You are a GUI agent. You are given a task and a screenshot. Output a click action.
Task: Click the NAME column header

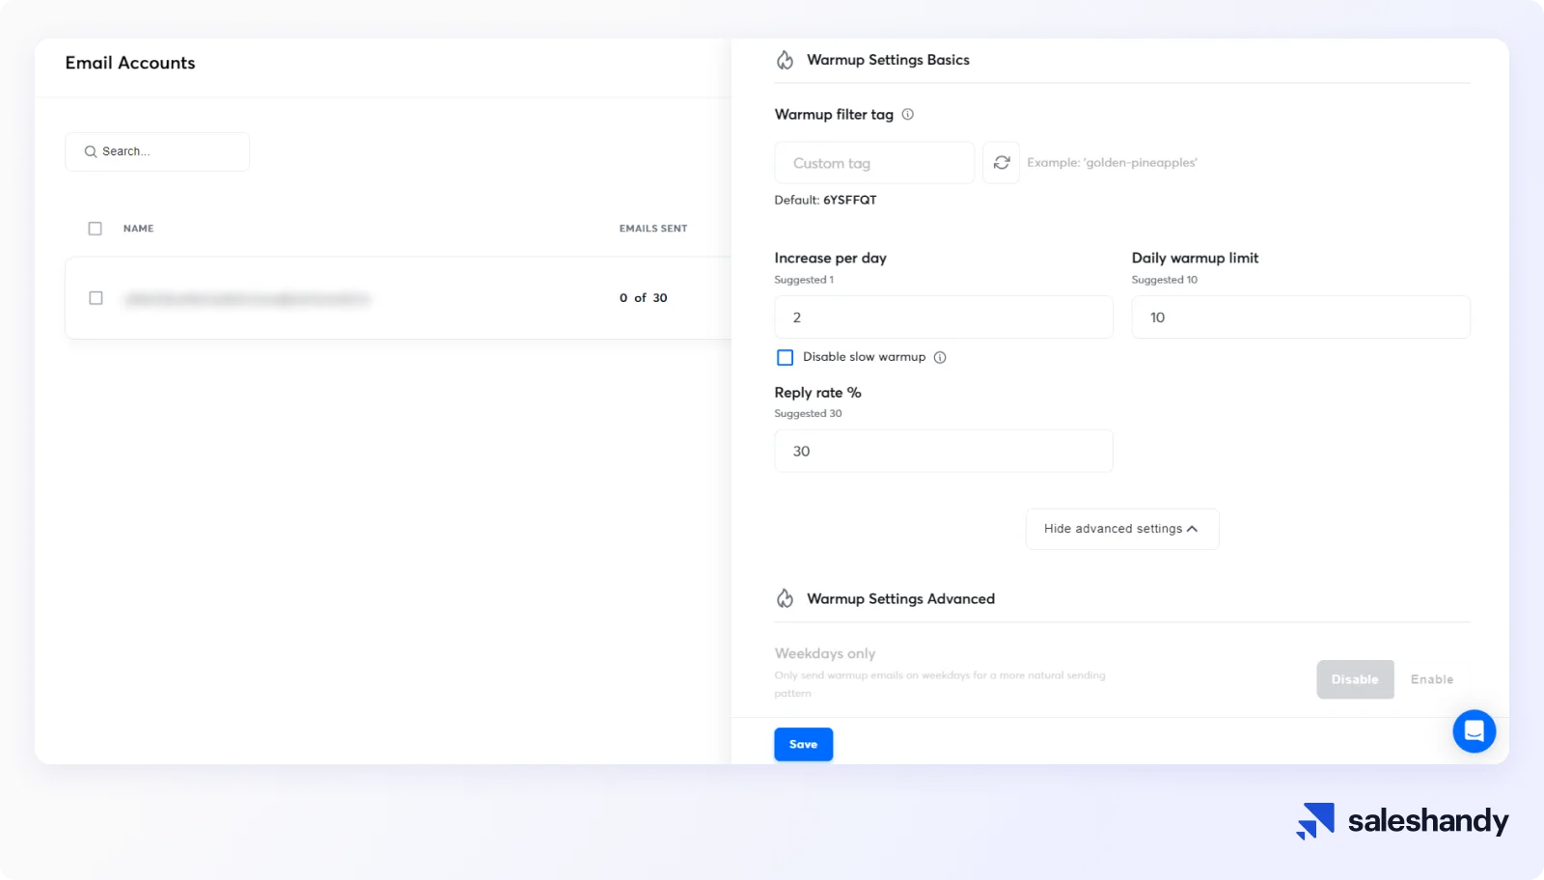click(x=138, y=229)
